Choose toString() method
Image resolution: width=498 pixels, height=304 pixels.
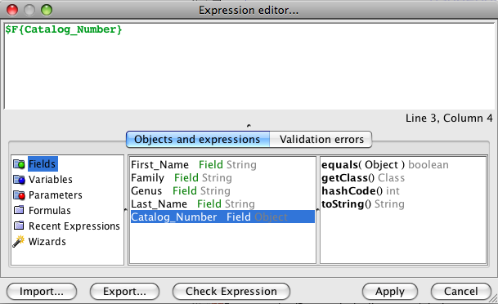coord(363,203)
